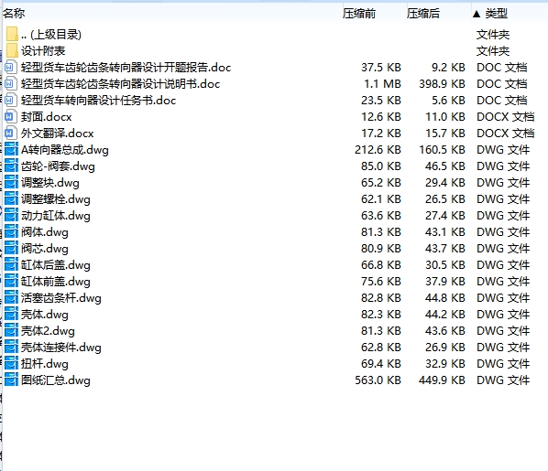
Task: Select the 缸体后盖.dwg file name
Action: coord(56,265)
